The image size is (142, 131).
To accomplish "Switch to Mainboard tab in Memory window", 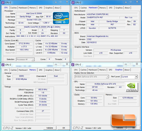I will (x=23, y=70).
